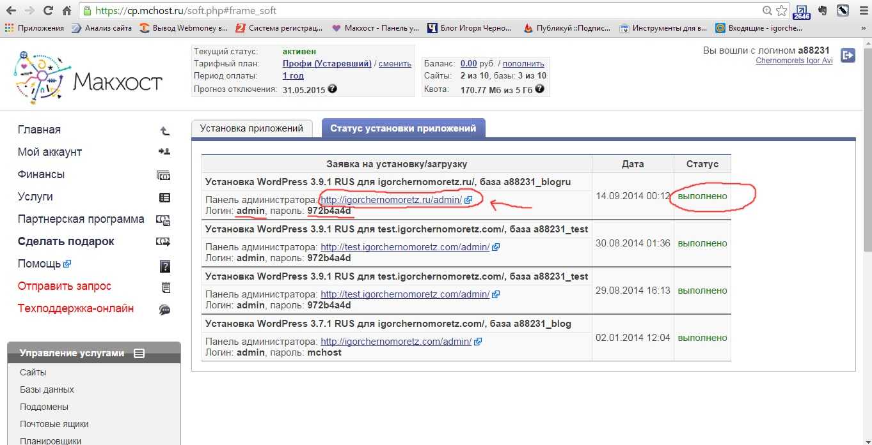872x445 pixels.
Task: Select the Статус установки приложений tab
Action: click(403, 128)
